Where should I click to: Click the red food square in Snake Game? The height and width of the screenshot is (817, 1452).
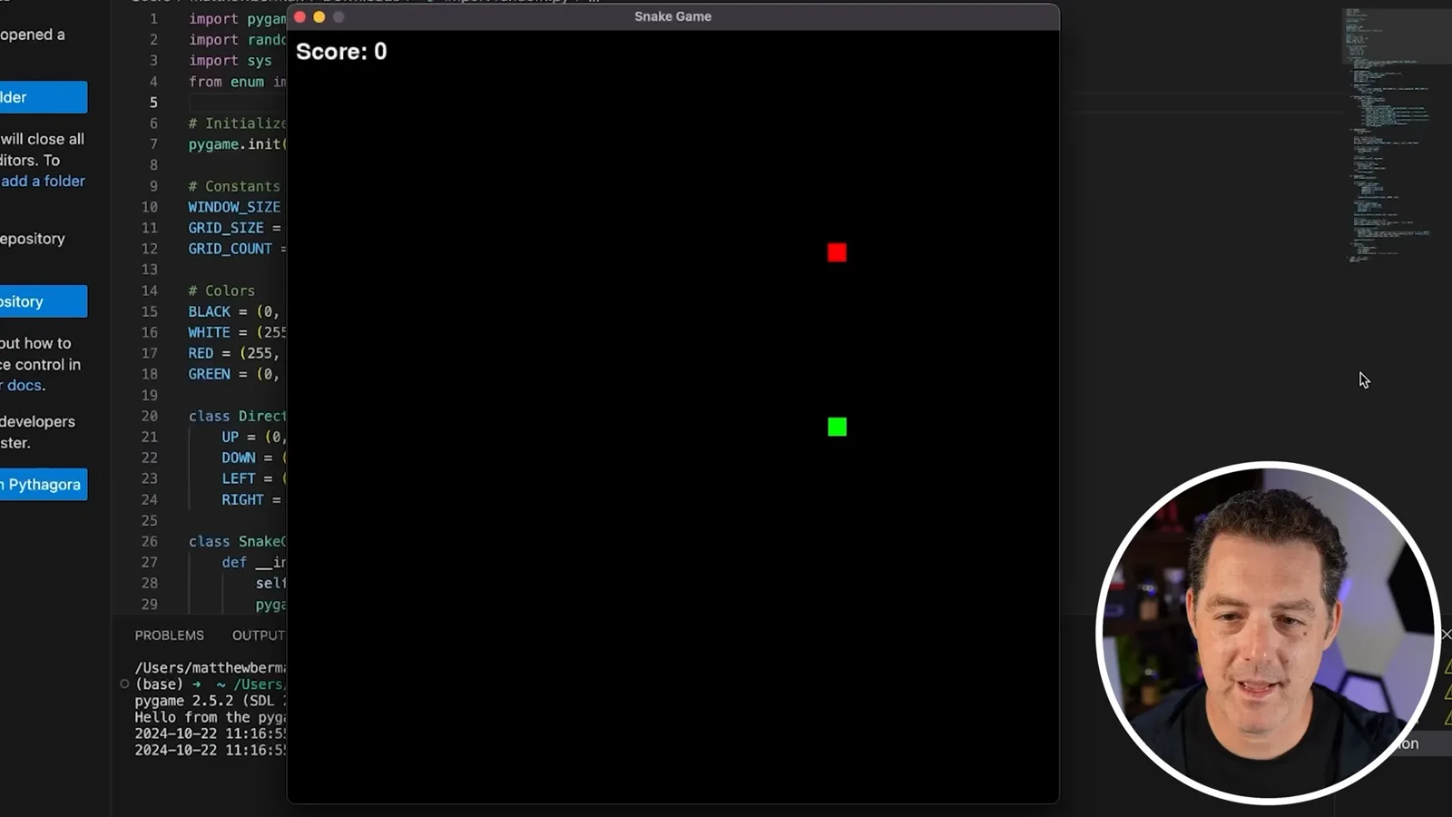837,252
